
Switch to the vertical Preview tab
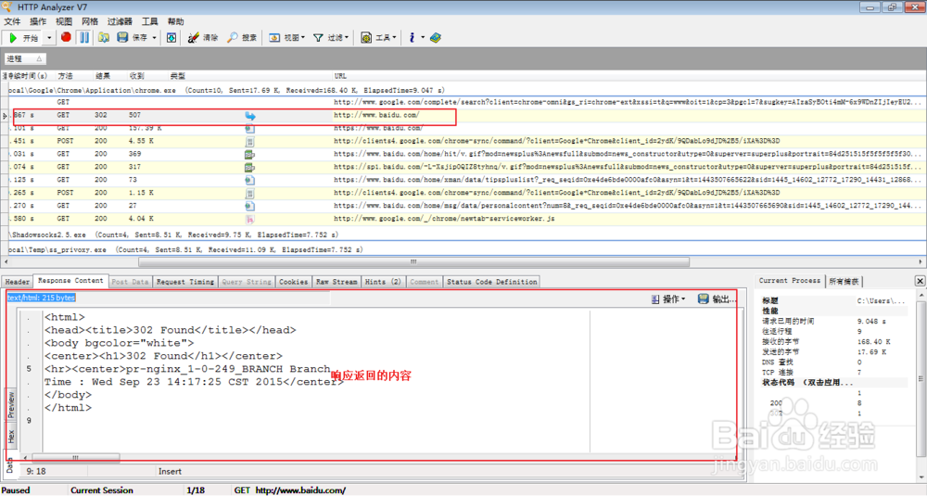click(x=10, y=405)
